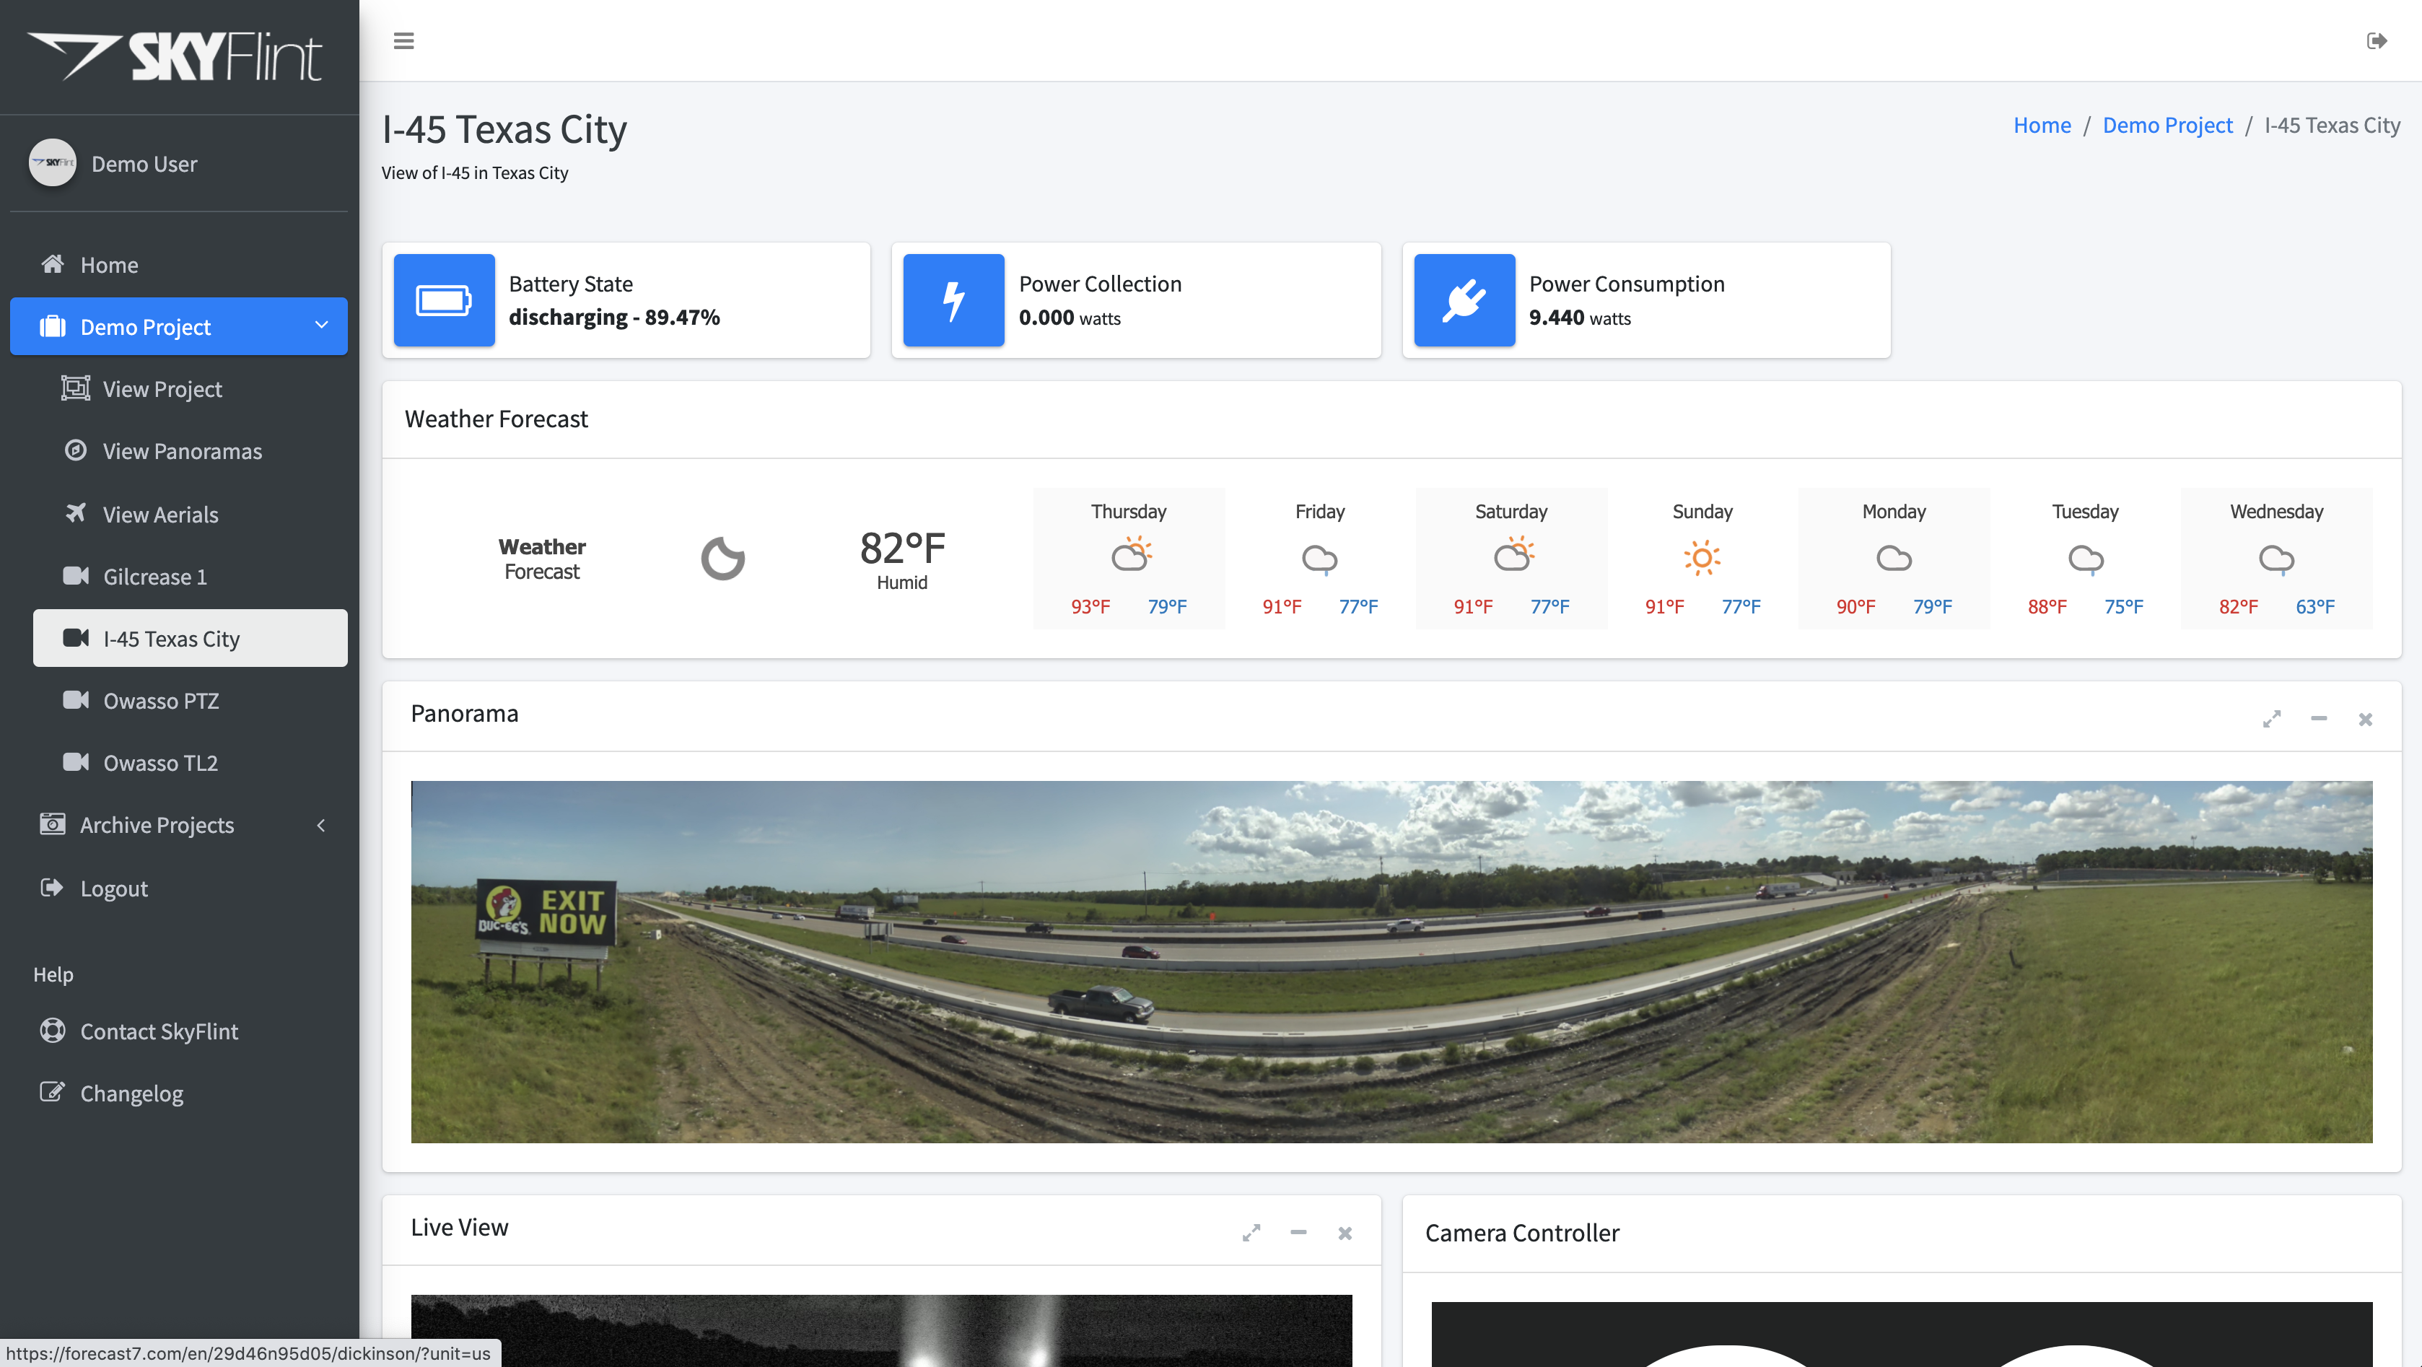Click the Home breadcrumb link
2422x1367 pixels.
point(2041,125)
